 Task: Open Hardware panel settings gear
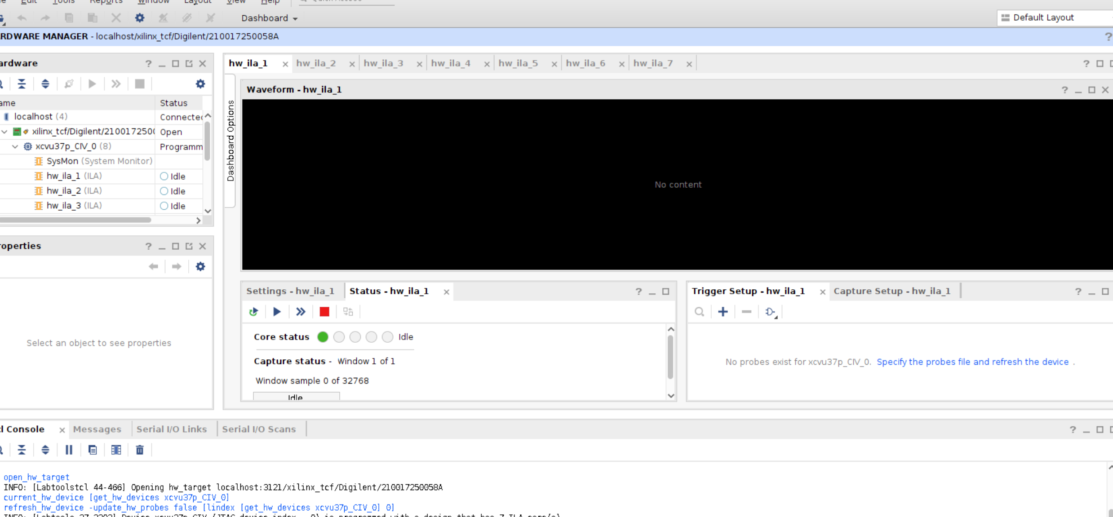click(x=200, y=84)
